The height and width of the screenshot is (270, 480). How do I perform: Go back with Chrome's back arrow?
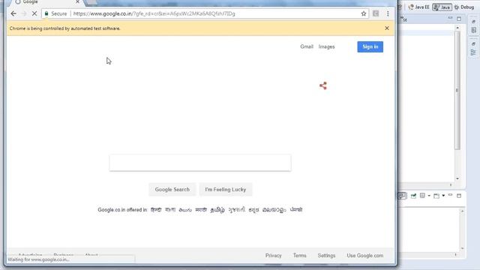[x=13, y=13]
